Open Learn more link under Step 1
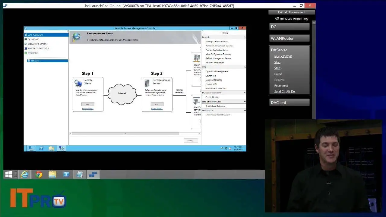The height and width of the screenshot is (217, 386). point(88,108)
